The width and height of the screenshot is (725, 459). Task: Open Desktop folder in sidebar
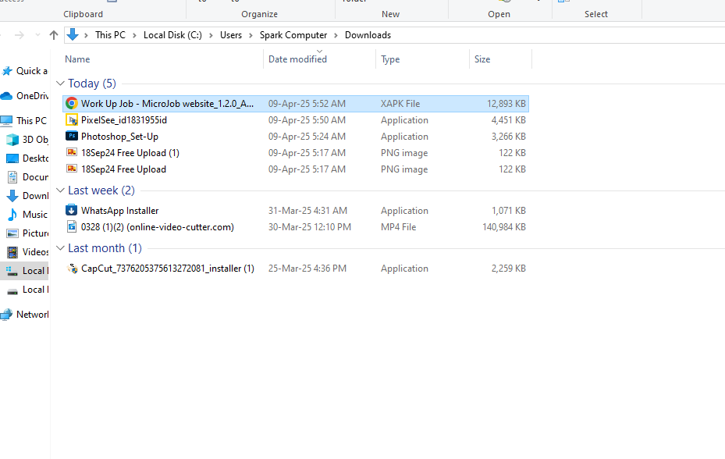(27, 158)
